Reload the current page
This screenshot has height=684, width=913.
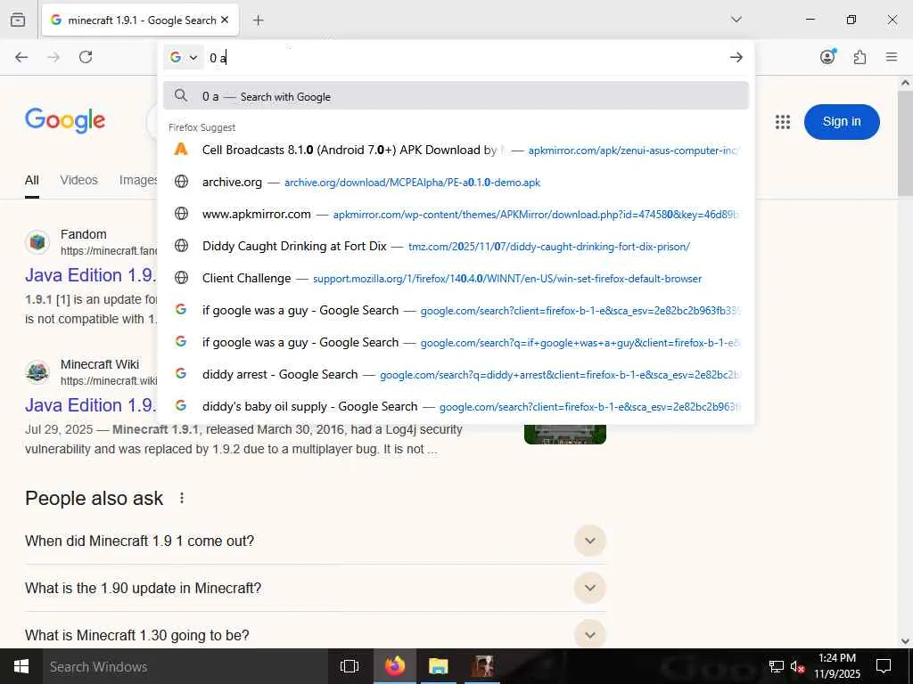(86, 57)
